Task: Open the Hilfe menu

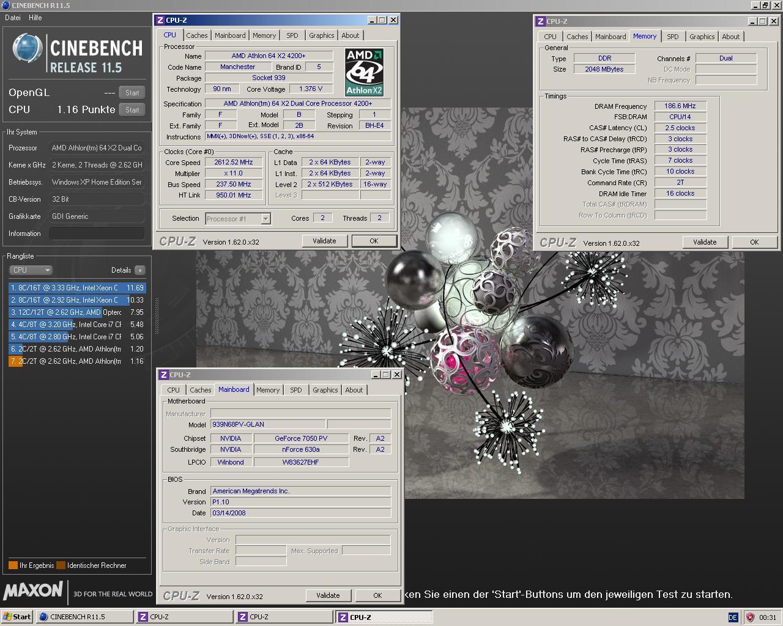Action: pos(35,18)
